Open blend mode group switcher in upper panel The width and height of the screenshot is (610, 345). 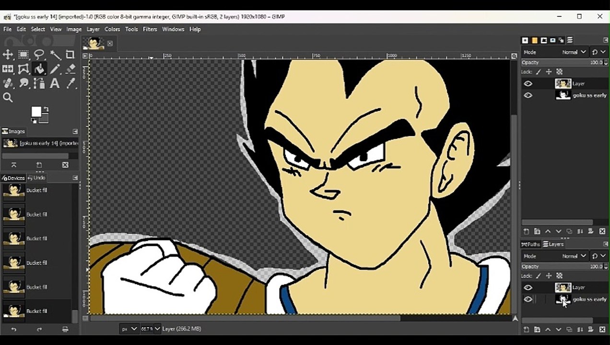598,52
